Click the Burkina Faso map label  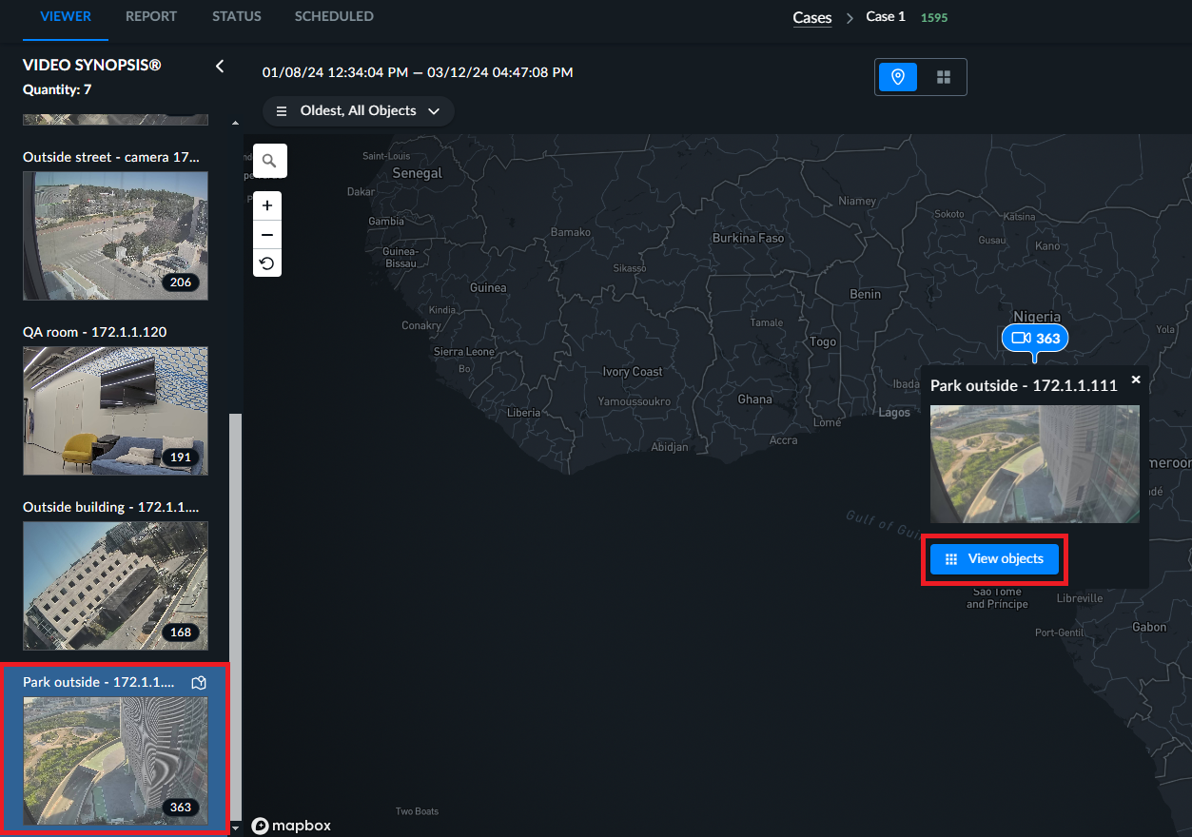[x=749, y=238]
